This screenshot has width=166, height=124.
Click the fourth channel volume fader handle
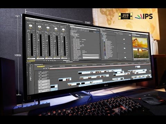tap(55, 41)
